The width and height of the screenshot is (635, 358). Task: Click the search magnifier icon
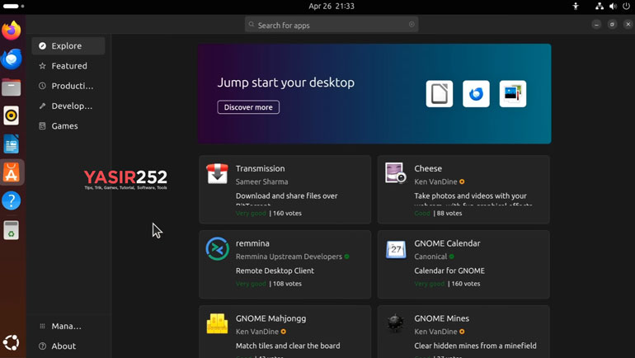coord(252,25)
